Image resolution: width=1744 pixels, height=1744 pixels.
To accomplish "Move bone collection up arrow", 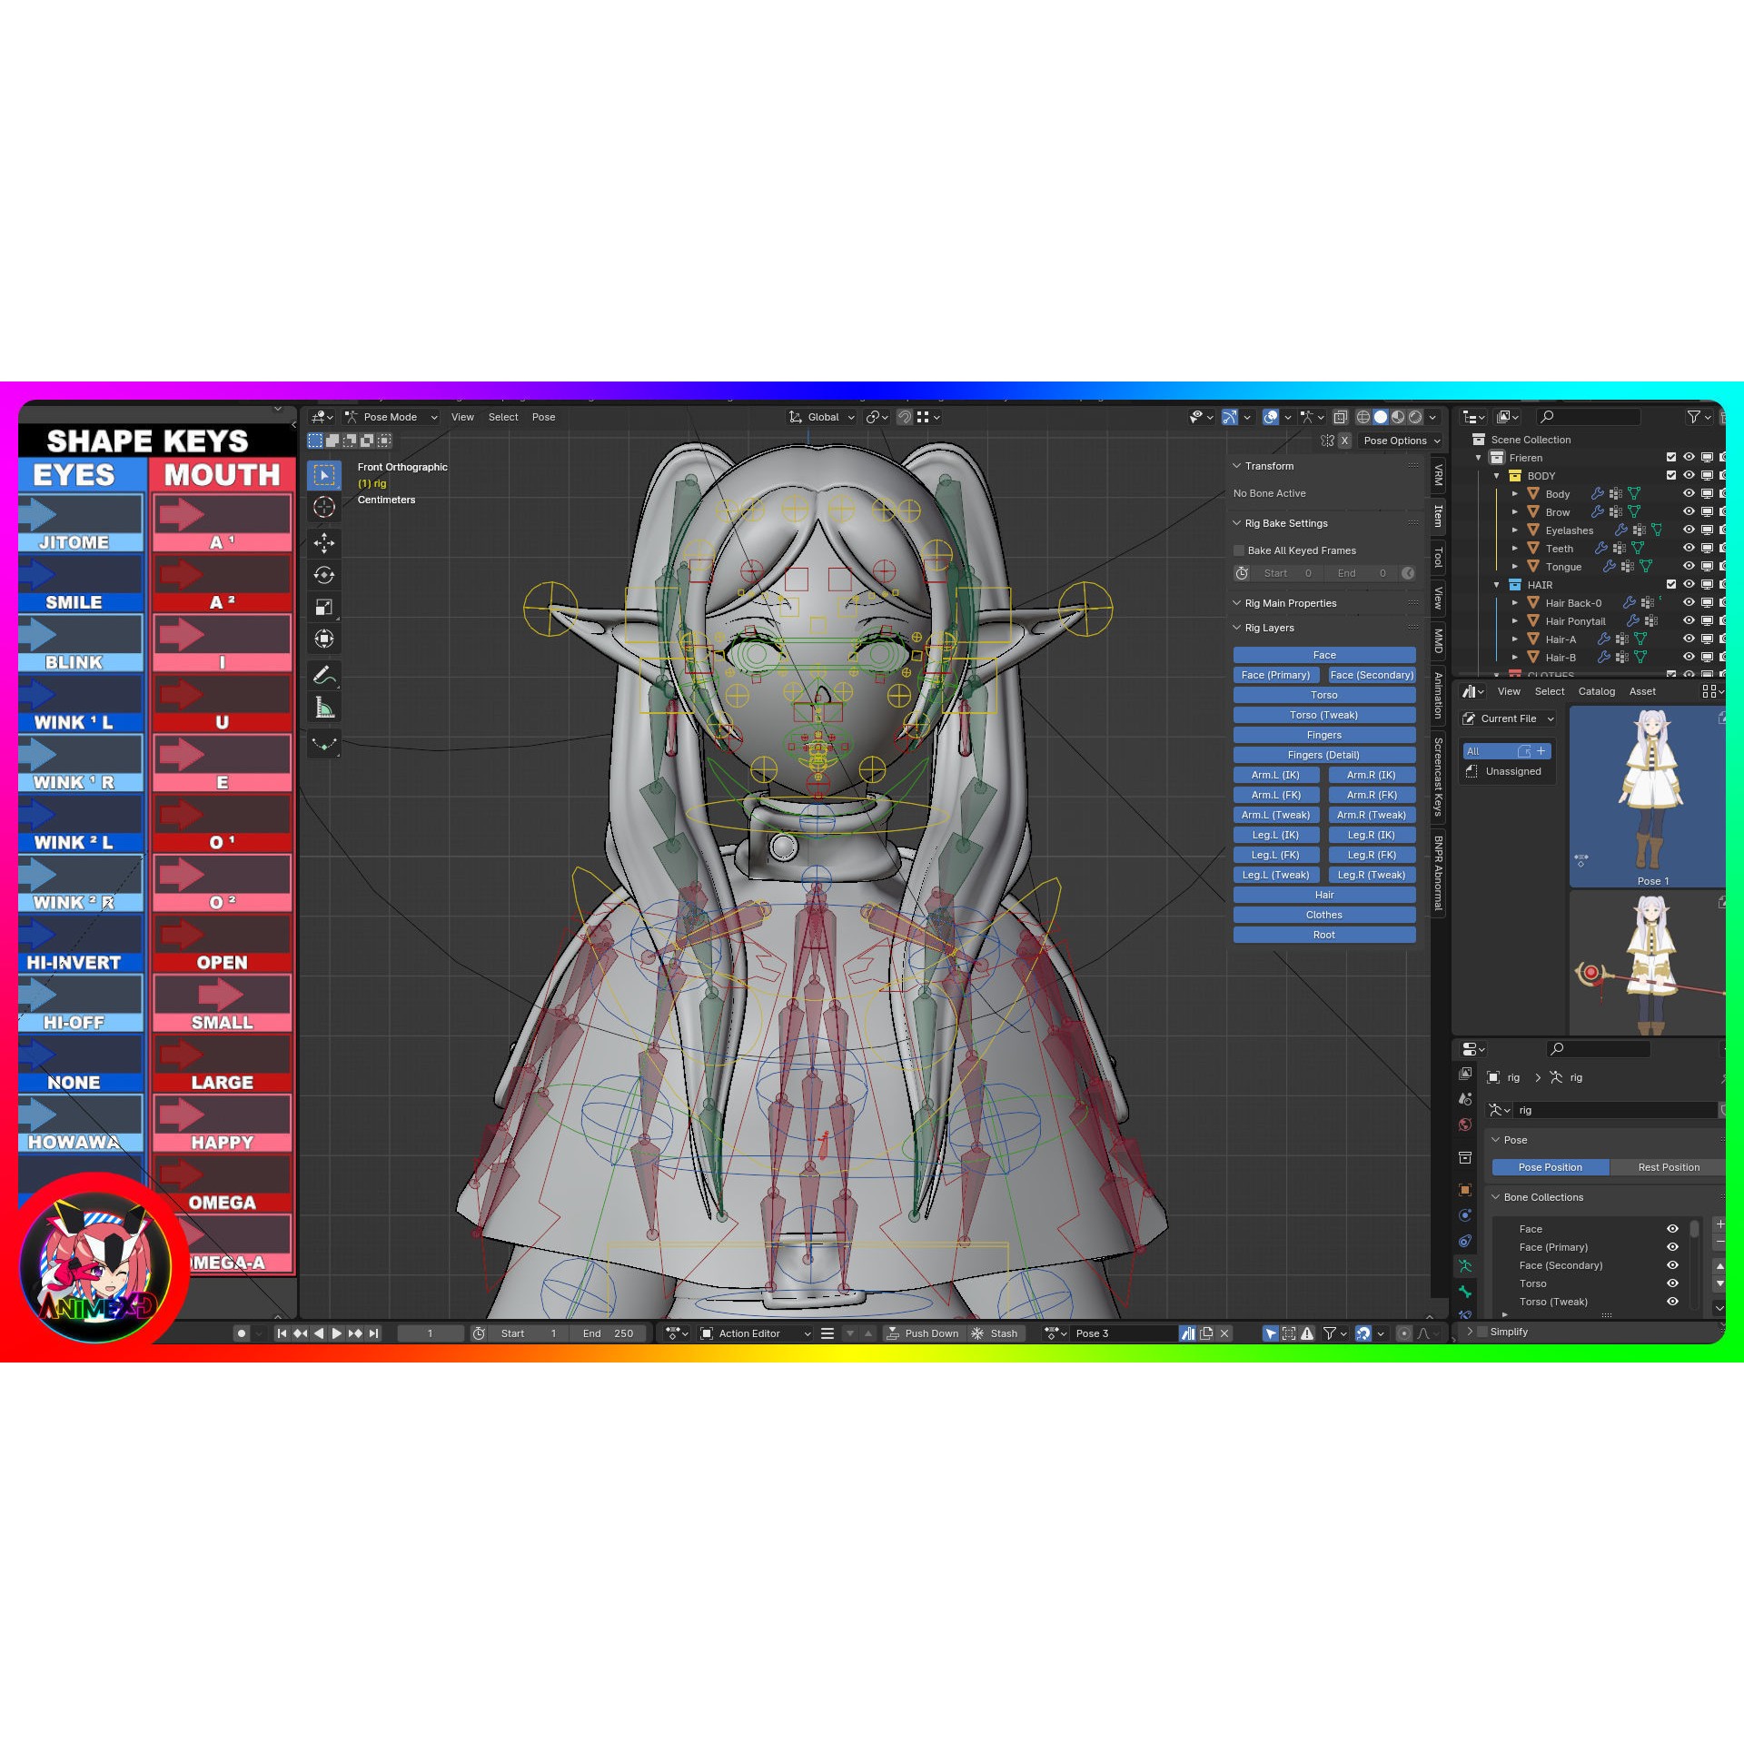I will pyautogui.click(x=1719, y=1265).
